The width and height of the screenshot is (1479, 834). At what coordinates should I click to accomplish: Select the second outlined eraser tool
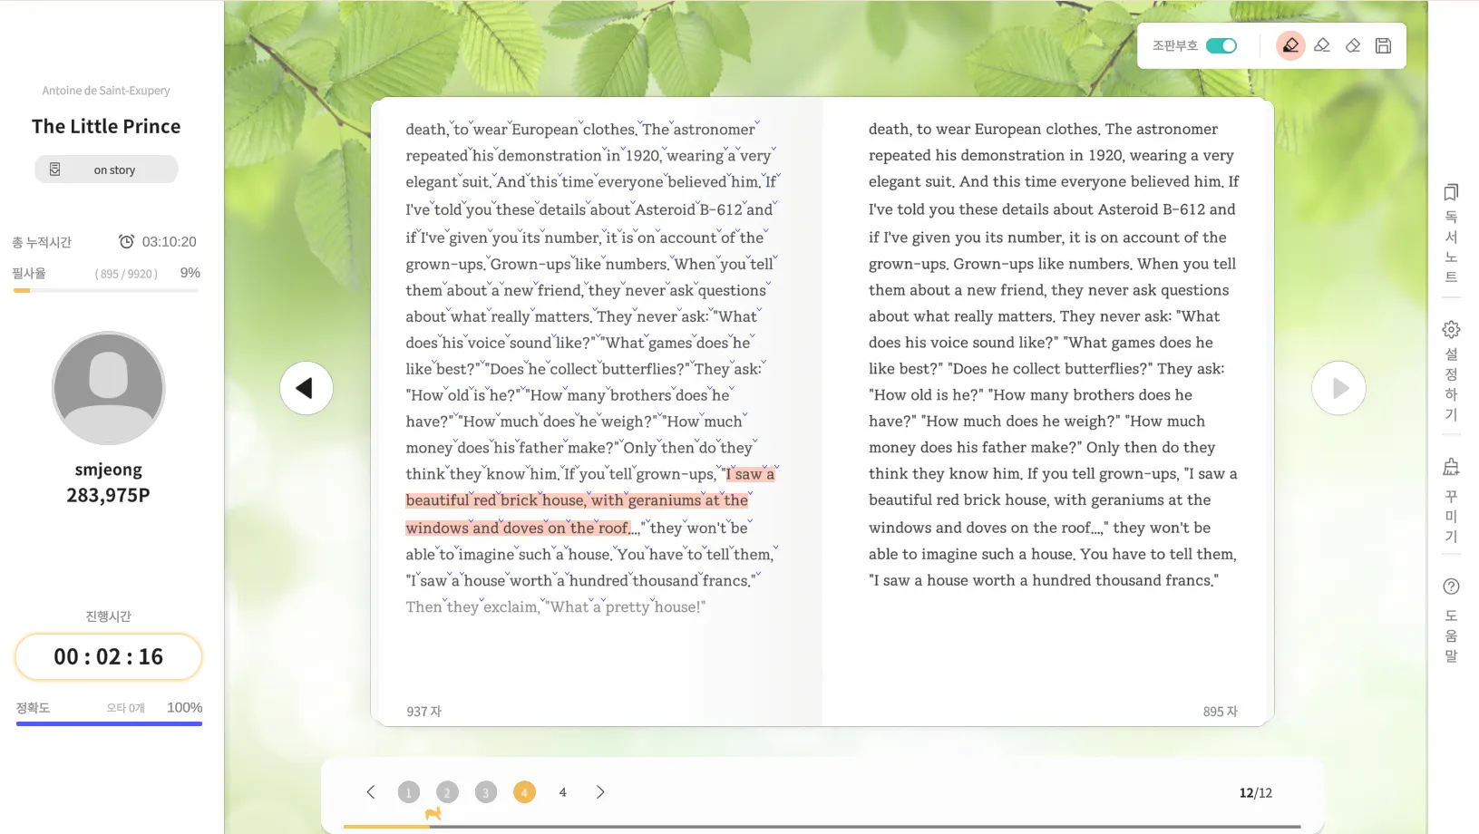1322,45
